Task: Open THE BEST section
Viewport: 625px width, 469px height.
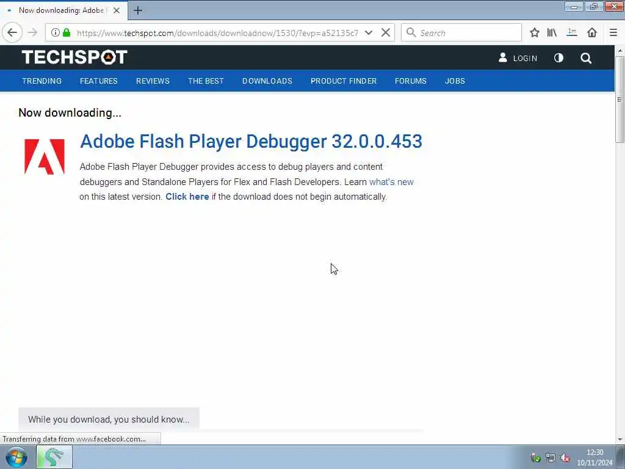Action: pyautogui.click(x=206, y=81)
